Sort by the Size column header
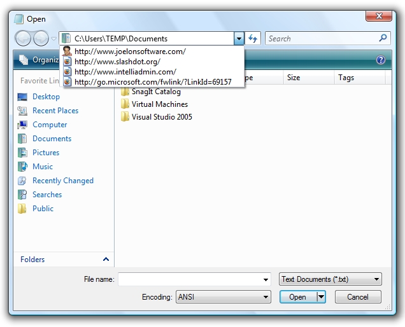Screen dimensions: 405x327 [308, 78]
